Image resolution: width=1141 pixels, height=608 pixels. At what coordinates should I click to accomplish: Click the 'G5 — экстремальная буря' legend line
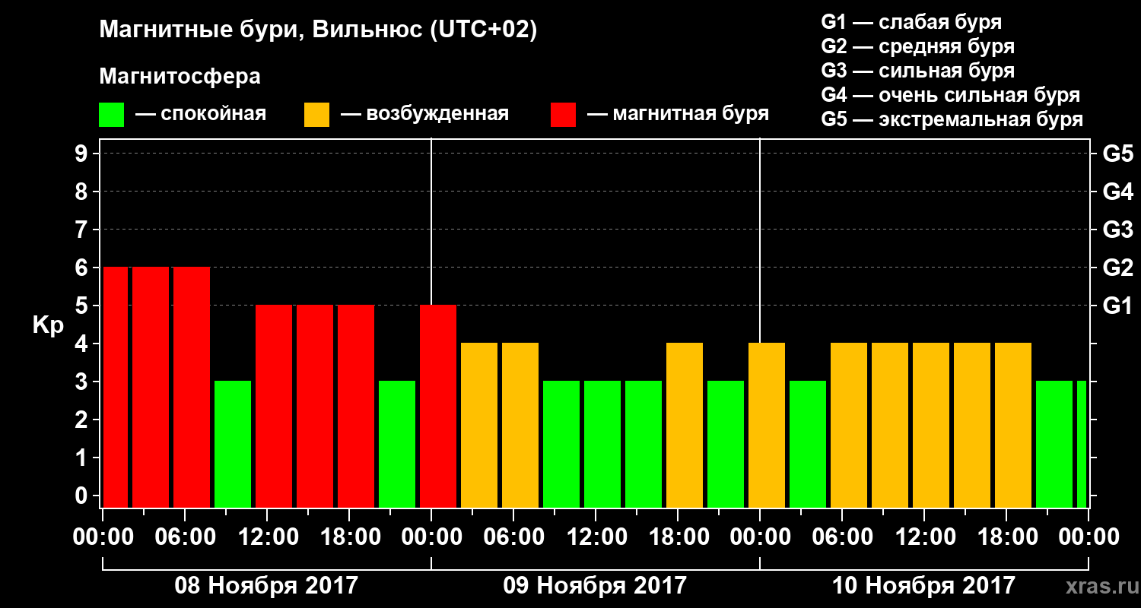952,119
